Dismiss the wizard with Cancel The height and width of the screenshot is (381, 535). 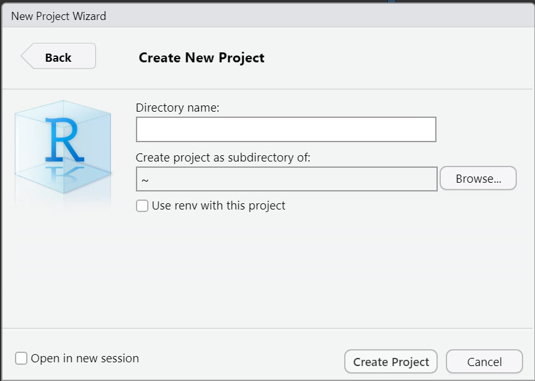pyautogui.click(x=484, y=362)
